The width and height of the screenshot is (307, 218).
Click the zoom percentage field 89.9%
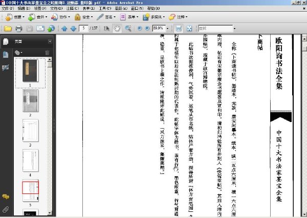click(x=159, y=28)
